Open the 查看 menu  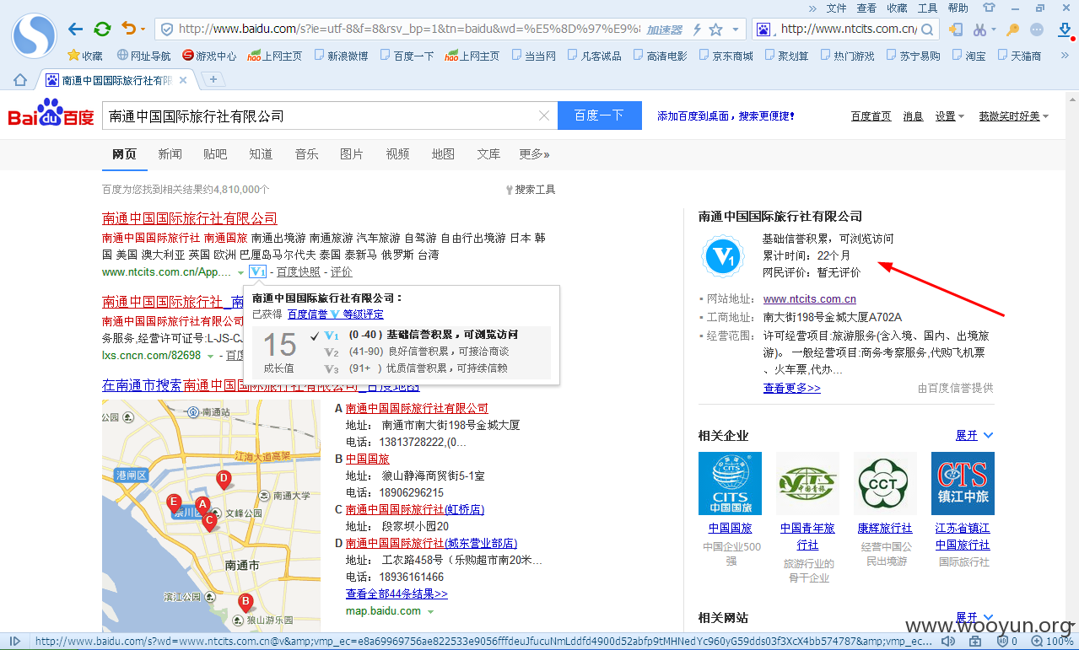866,8
